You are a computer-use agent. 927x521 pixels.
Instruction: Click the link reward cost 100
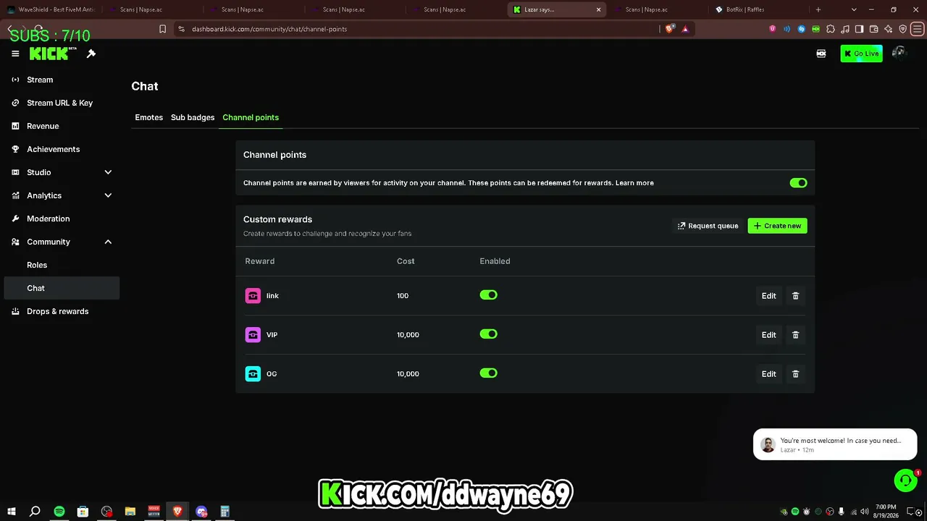tap(403, 296)
